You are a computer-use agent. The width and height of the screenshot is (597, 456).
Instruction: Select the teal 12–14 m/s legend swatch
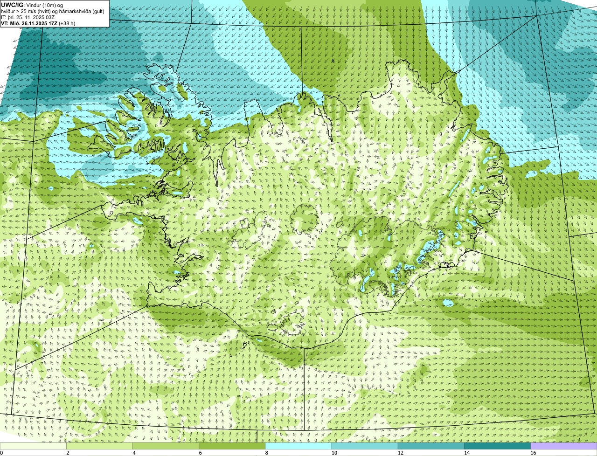pyautogui.click(x=431, y=446)
